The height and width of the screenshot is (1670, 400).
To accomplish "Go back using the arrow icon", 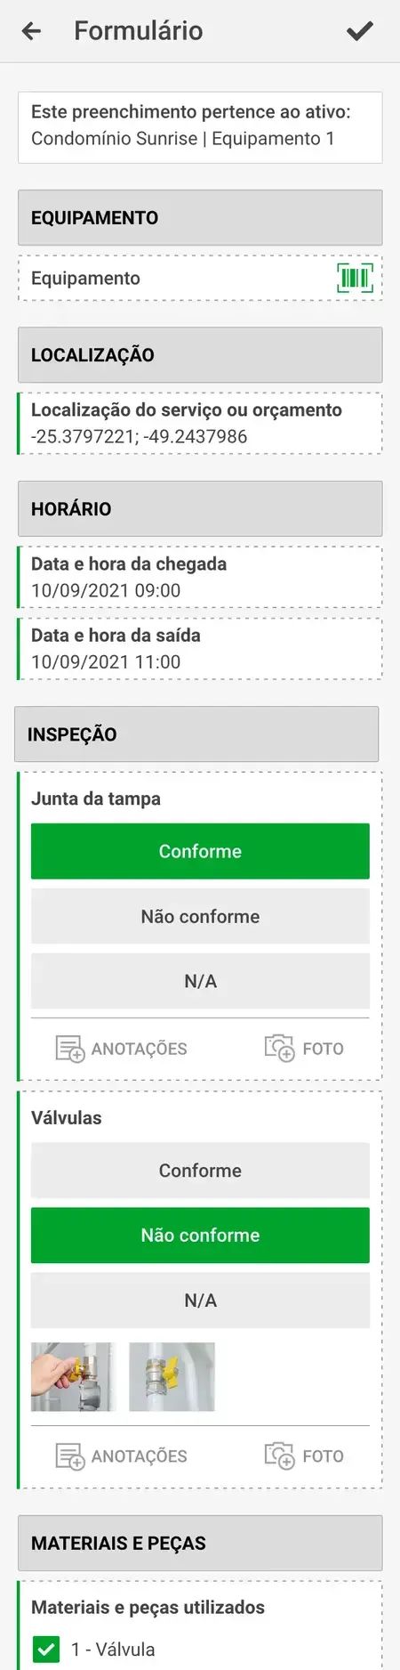I will tap(31, 31).
